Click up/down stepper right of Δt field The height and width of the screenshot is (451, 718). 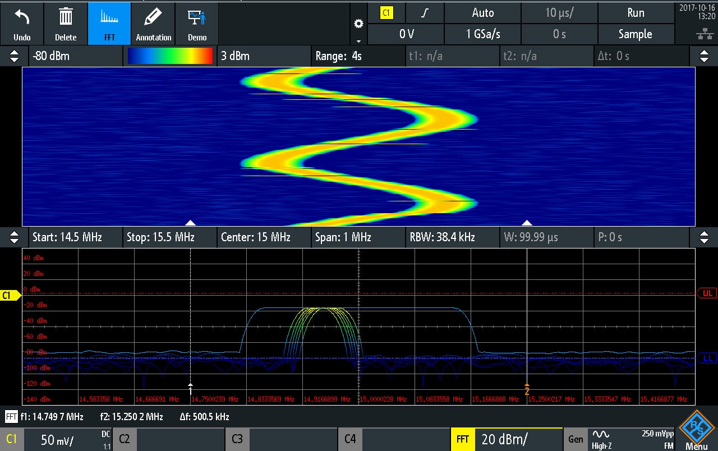[x=703, y=56]
